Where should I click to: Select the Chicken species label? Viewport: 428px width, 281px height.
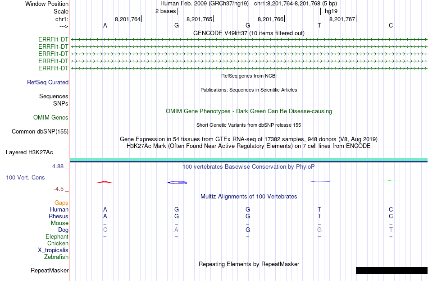point(58,243)
